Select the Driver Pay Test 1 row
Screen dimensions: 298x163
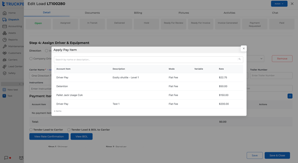(x=149, y=104)
